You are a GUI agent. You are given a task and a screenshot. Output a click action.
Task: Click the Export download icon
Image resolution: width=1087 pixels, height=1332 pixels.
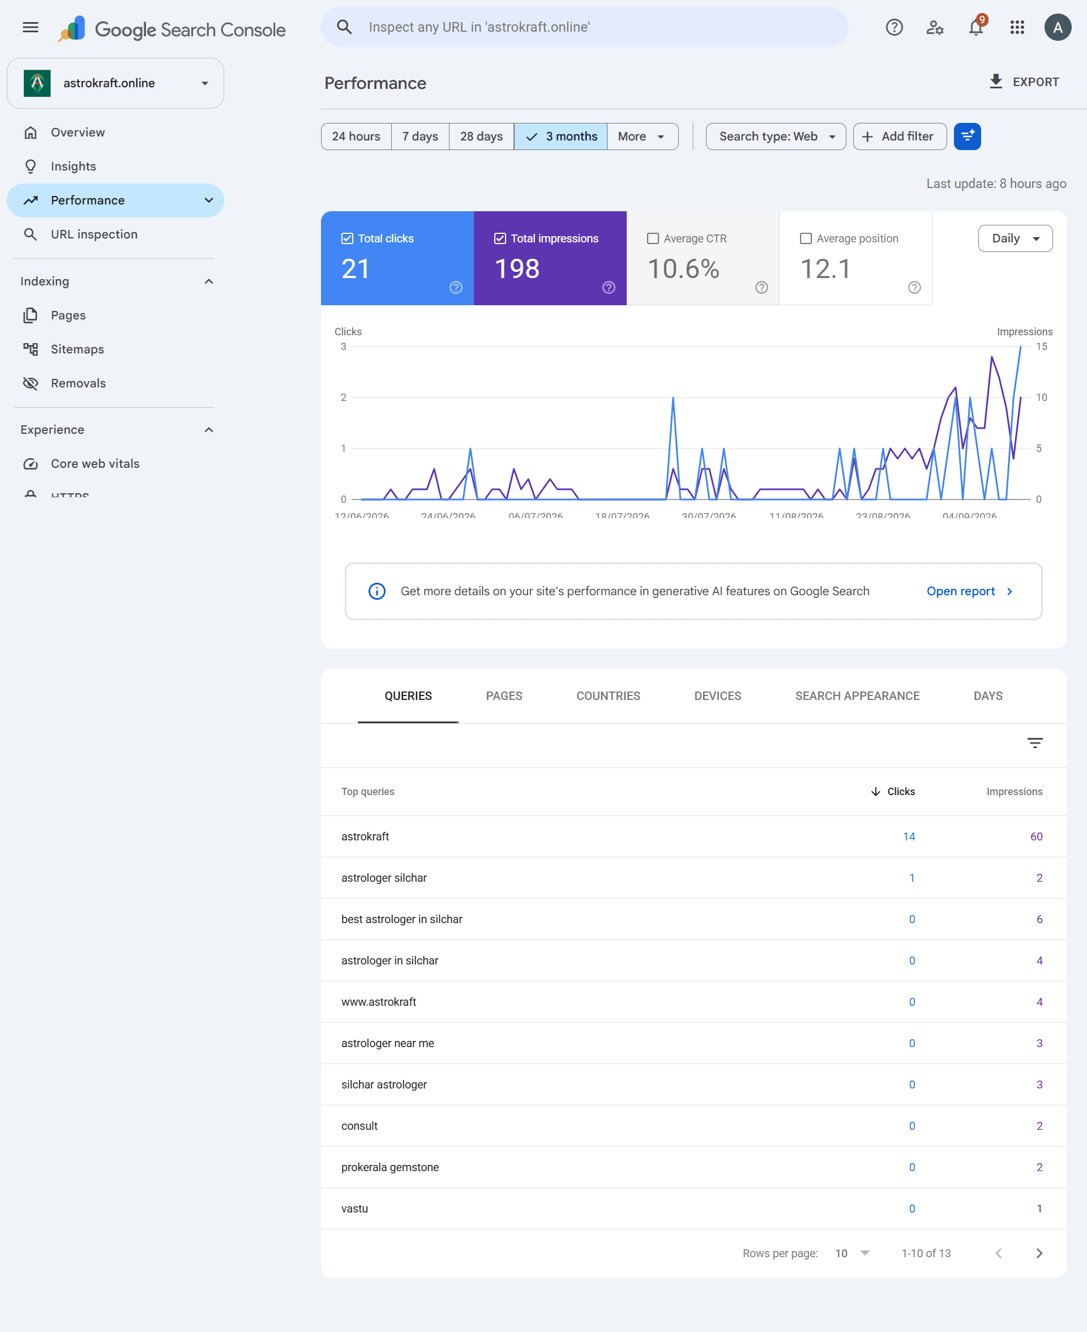pos(996,82)
